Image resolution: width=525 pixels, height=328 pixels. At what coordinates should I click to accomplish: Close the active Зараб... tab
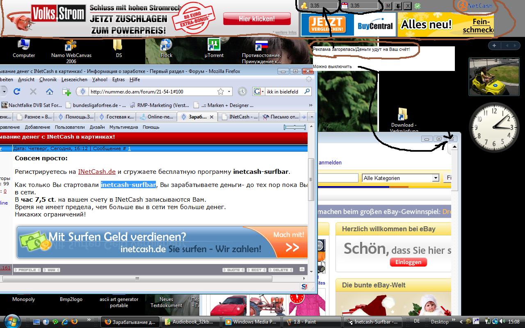coord(212,117)
